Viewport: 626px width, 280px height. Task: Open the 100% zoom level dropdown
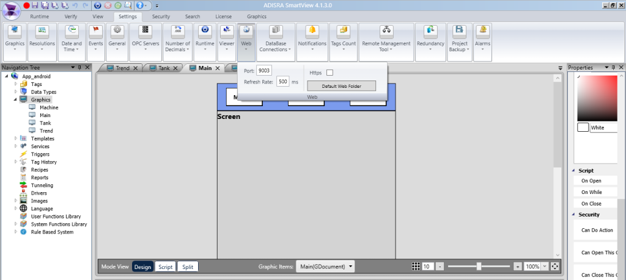(545, 267)
